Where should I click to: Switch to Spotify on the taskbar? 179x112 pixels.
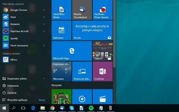pos(91,108)
